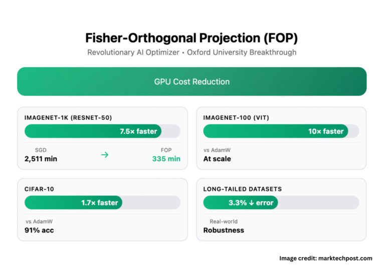
Task: Click the At scale text
Action: (x=217, y=159)
